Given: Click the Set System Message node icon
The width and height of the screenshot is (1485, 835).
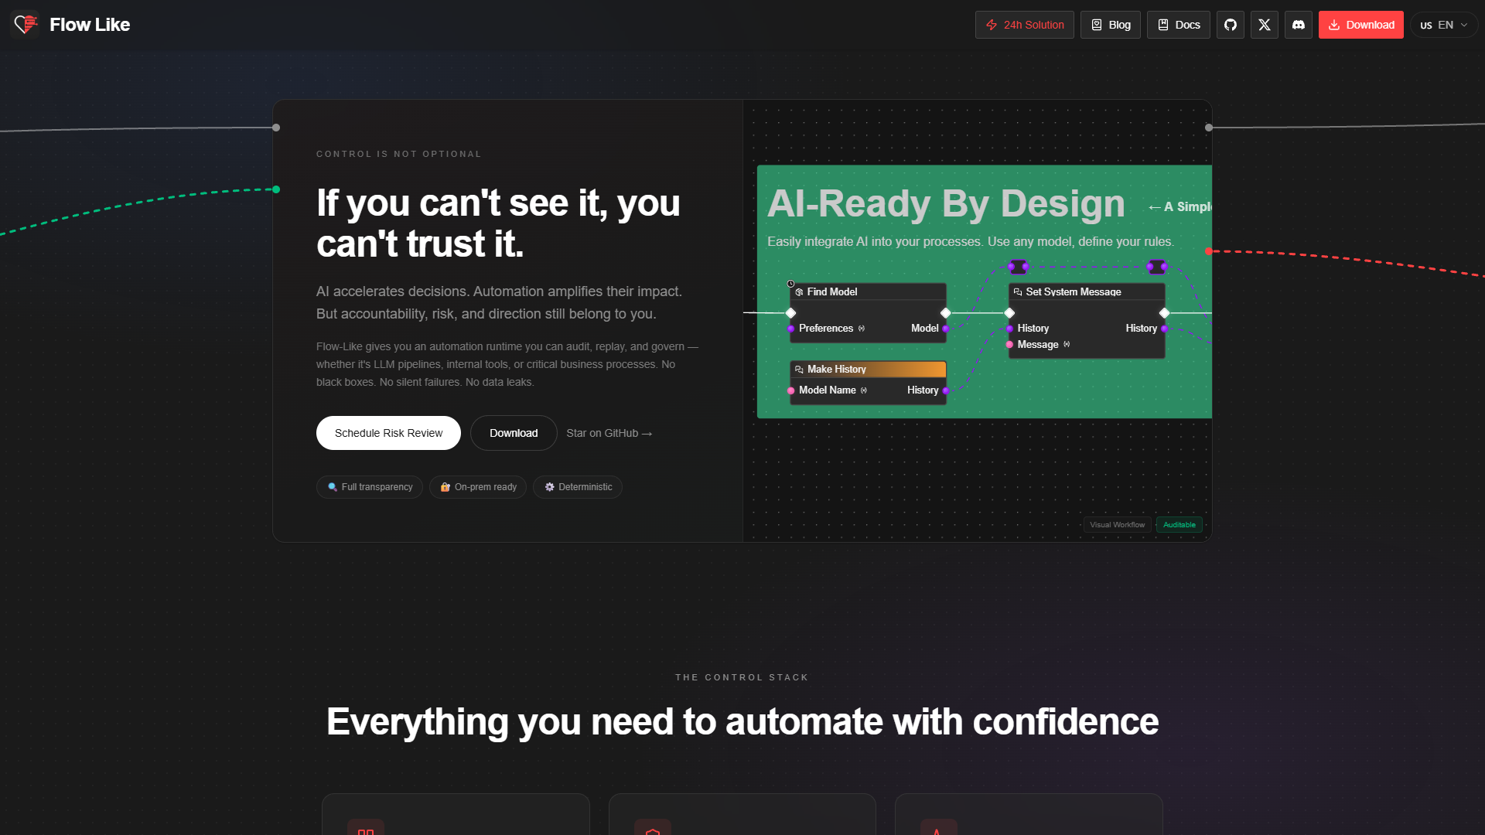Looking at the screenshot, I should tap(1018, 292).
